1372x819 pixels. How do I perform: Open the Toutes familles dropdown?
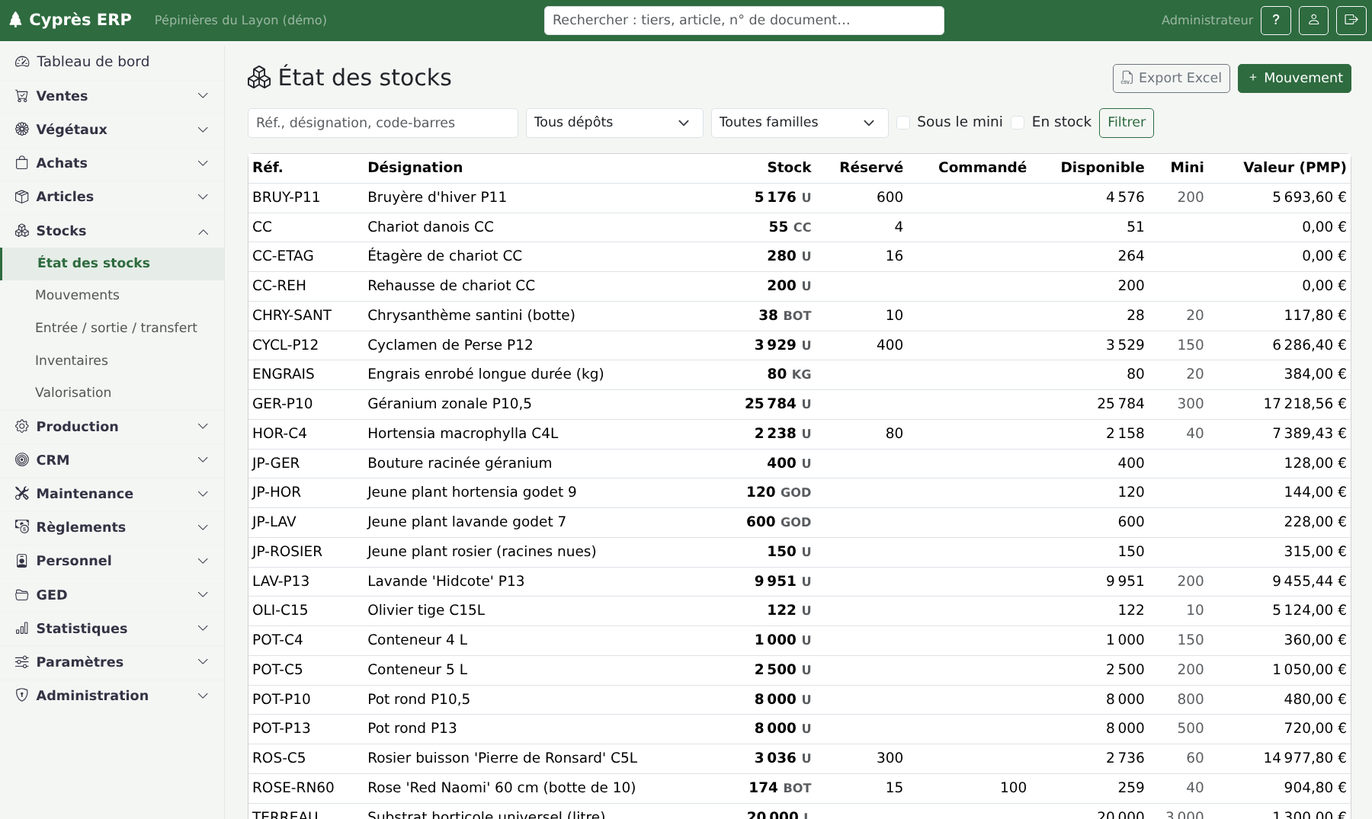tap(800, 123)
